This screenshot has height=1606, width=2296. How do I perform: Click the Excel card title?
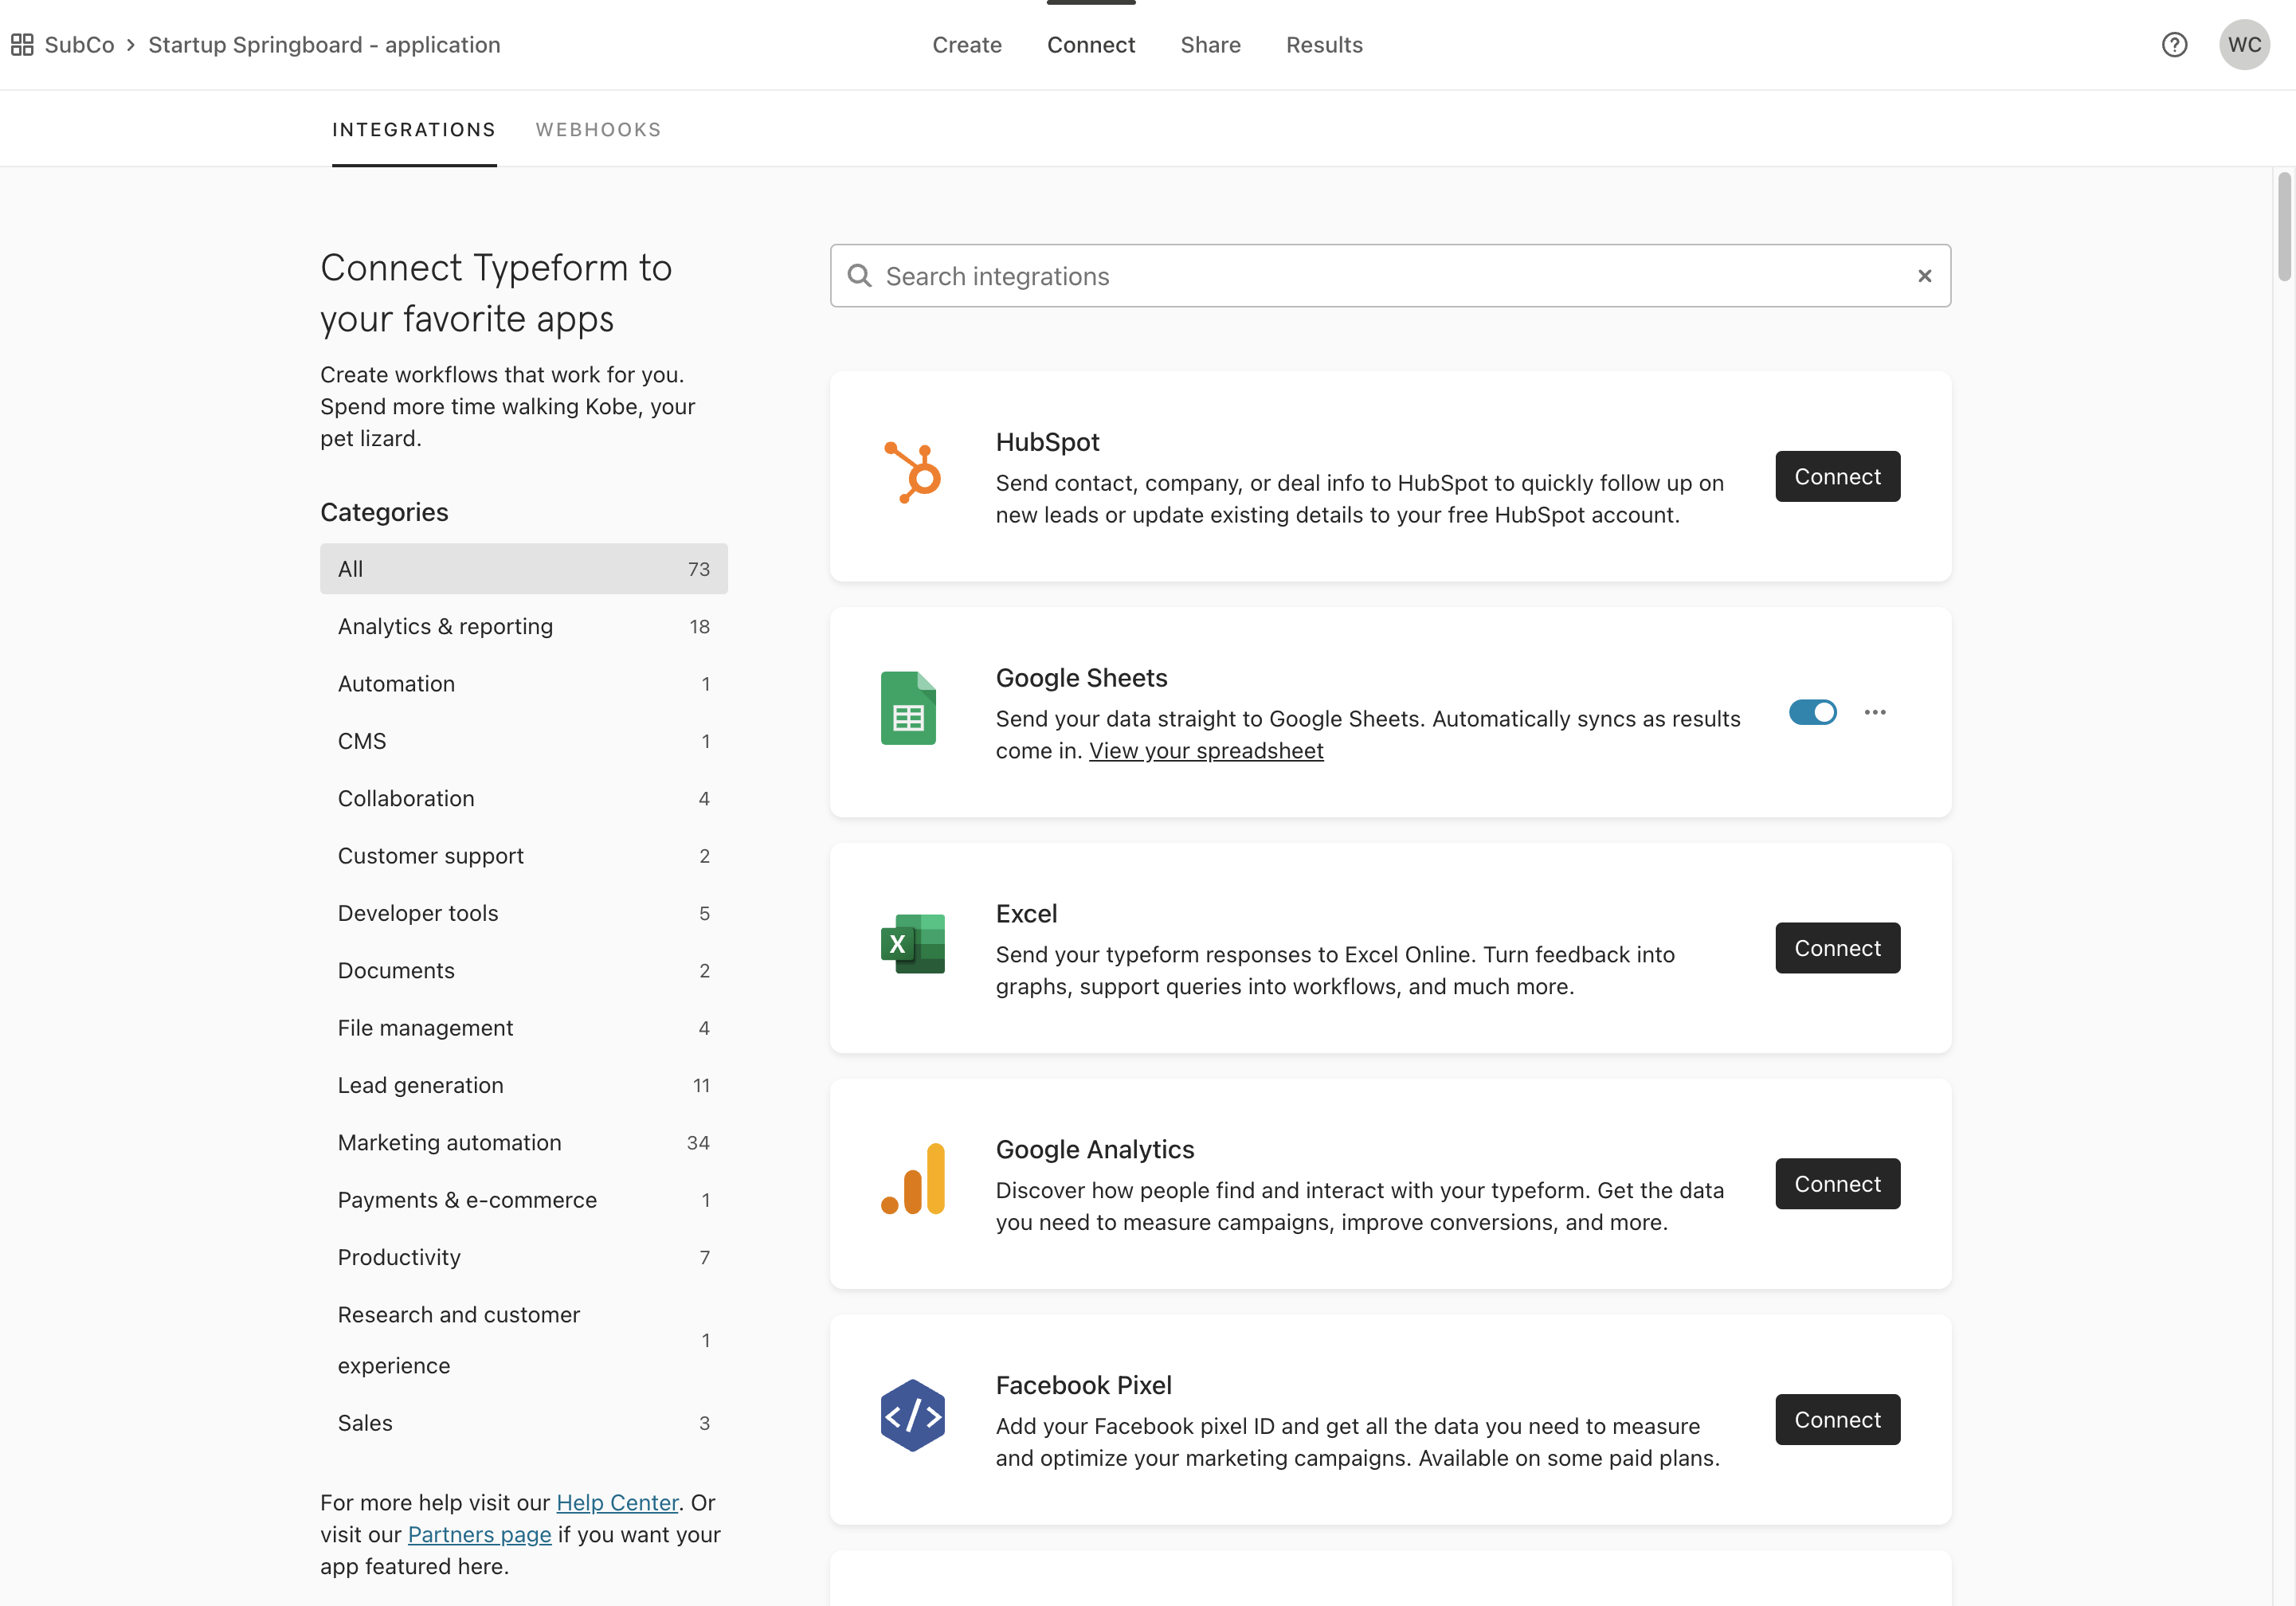point(1026,914)
